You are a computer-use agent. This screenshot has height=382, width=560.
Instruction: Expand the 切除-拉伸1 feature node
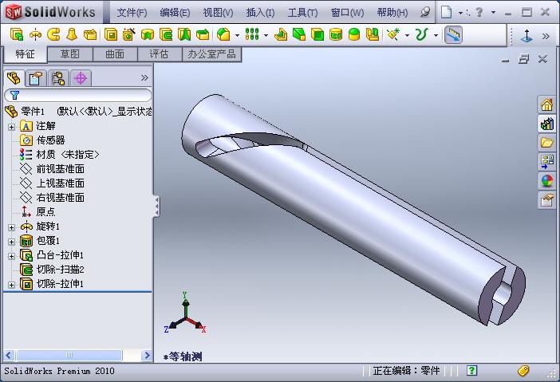click(11, 285)
